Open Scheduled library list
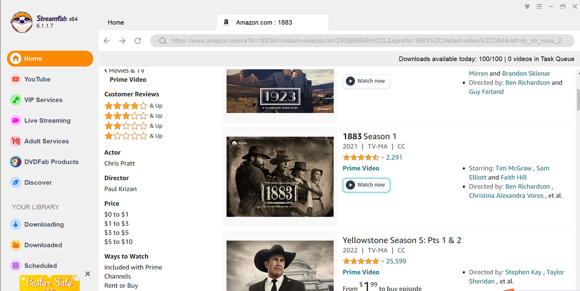Image resolution: width=580 pixels, height=291 pixels. [40, 266]
